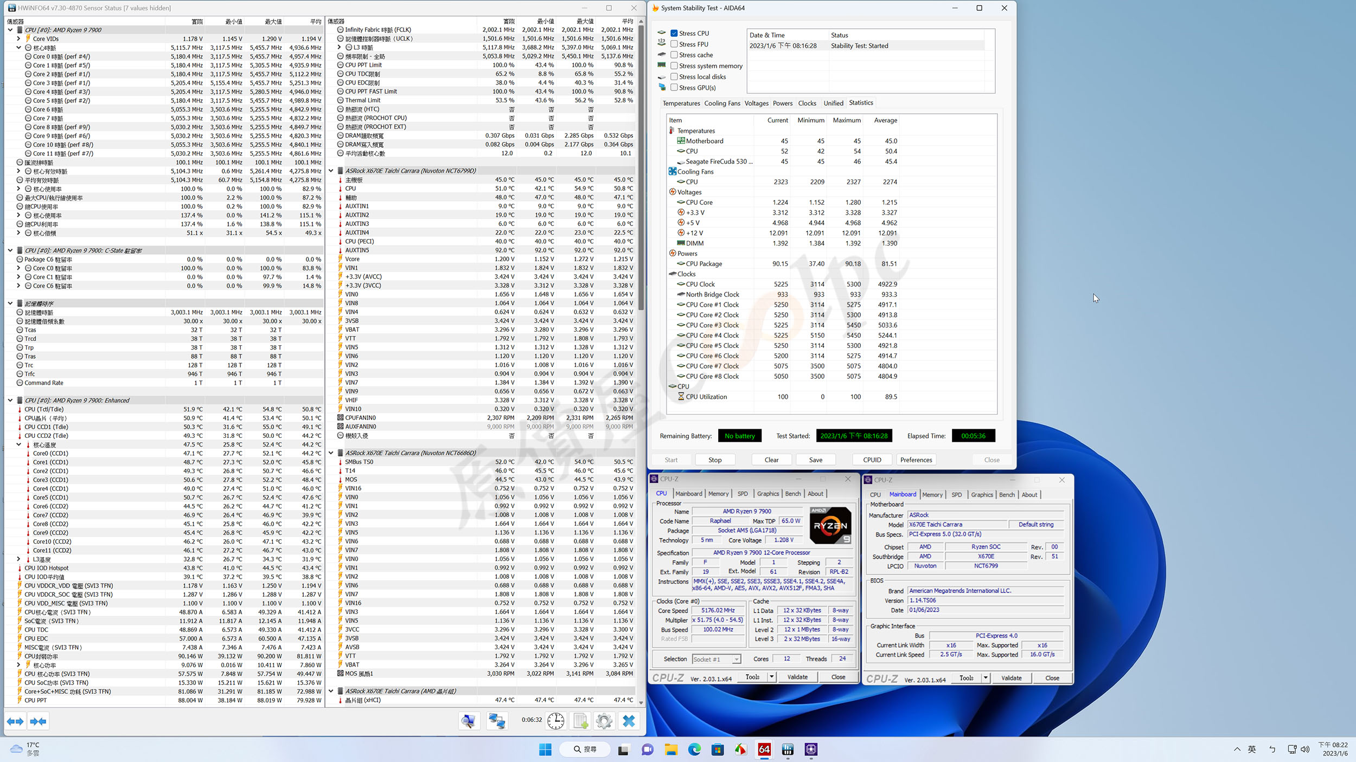This screenshot has width=1356, height=762.
Task: Open AIDA64 Preferences button
Action: (916, 460)
